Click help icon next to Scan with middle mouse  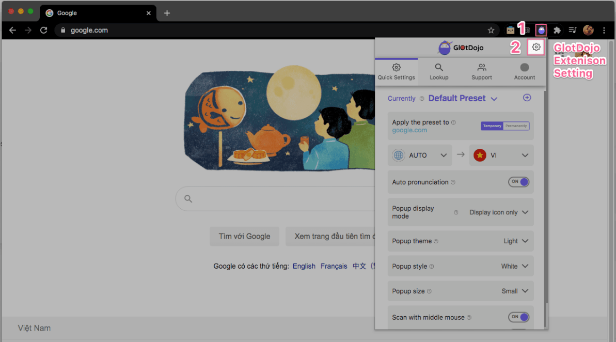(469, 318)
